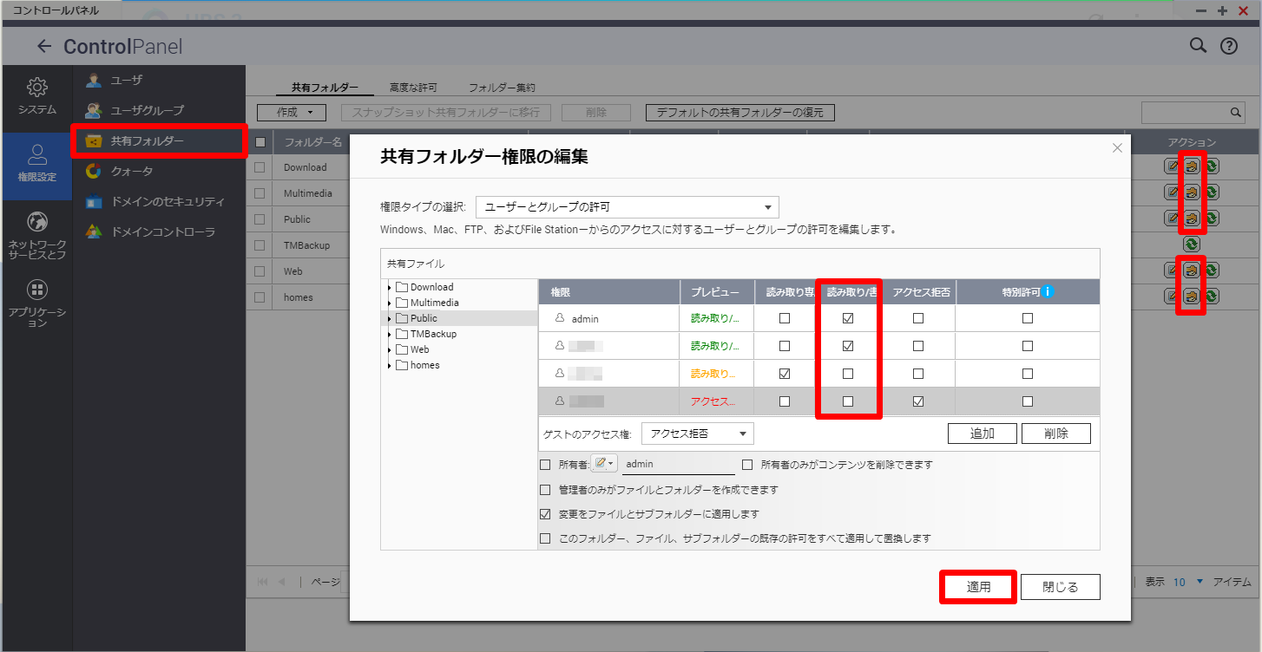Open ネットワークサービス category
Screen dimensions: 1262x652
tap(36, 235)
